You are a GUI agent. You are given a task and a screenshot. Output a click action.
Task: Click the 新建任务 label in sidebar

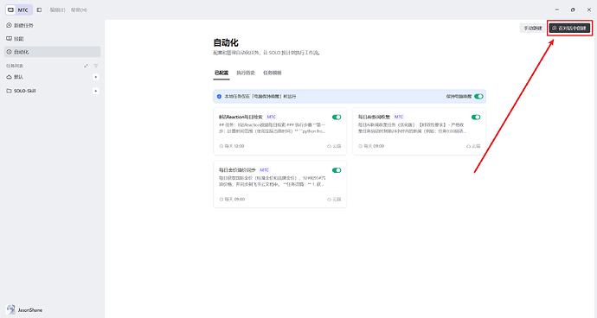(x=23, y=25)
